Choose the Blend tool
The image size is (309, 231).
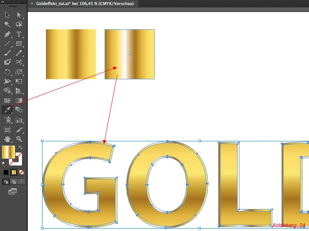(x=19, y=110)
